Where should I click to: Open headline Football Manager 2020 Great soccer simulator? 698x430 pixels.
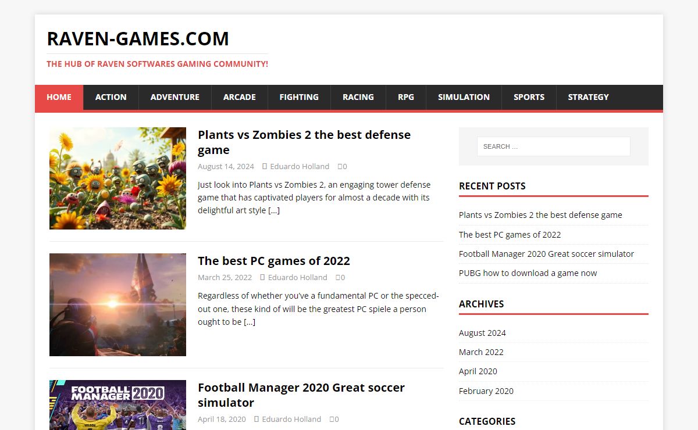301,395
